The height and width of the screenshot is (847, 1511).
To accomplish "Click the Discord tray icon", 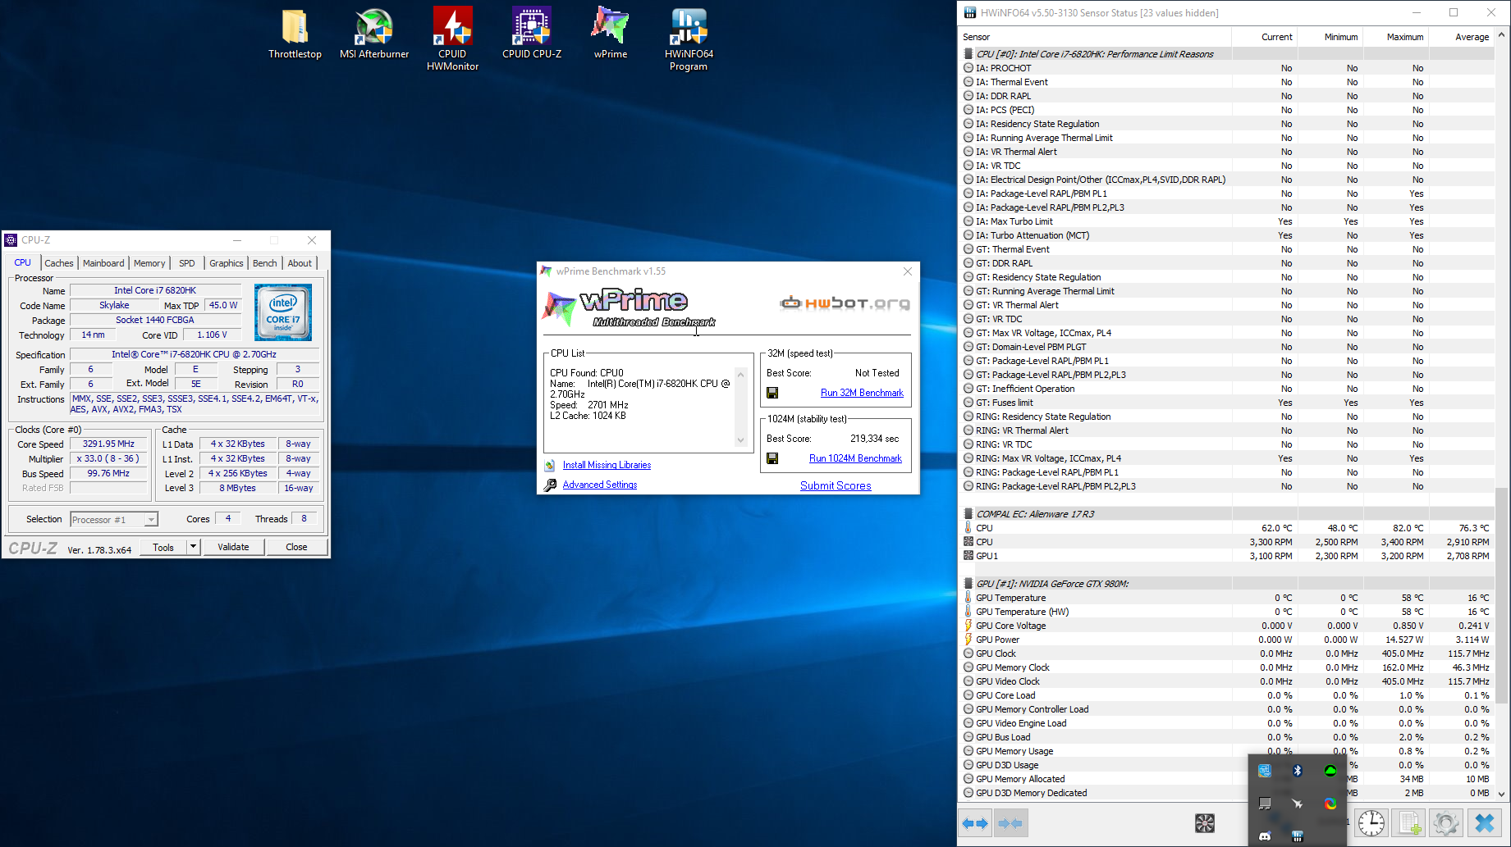I will (1265, 836).
